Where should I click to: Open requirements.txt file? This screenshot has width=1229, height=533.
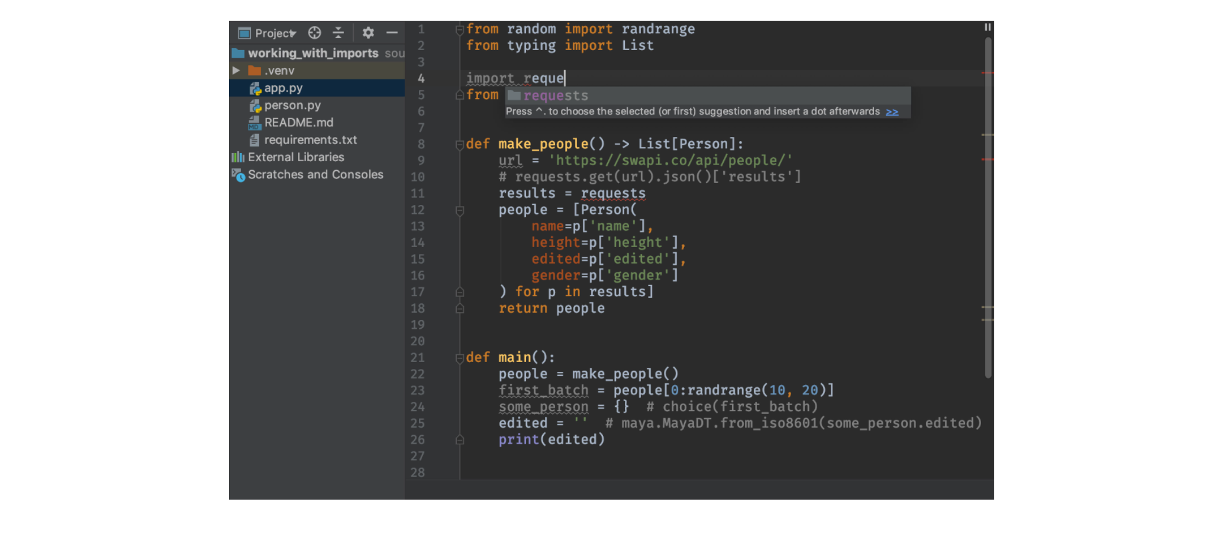click(x=317, y=140)
